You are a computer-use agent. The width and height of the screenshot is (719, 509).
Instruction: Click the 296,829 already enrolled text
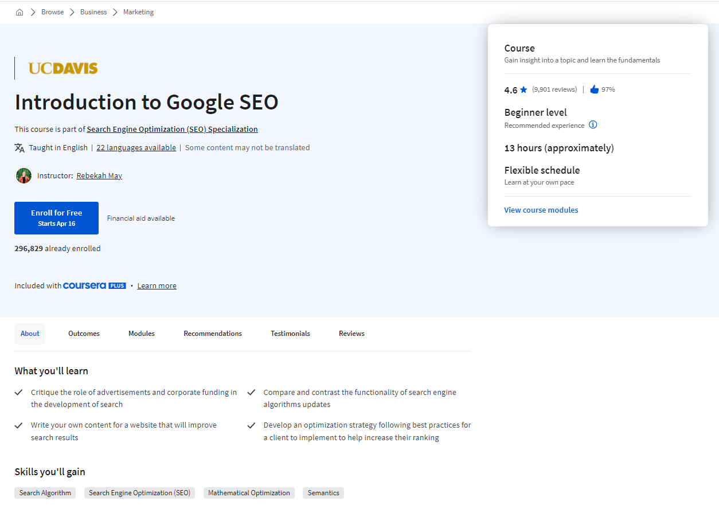point(57,249)
